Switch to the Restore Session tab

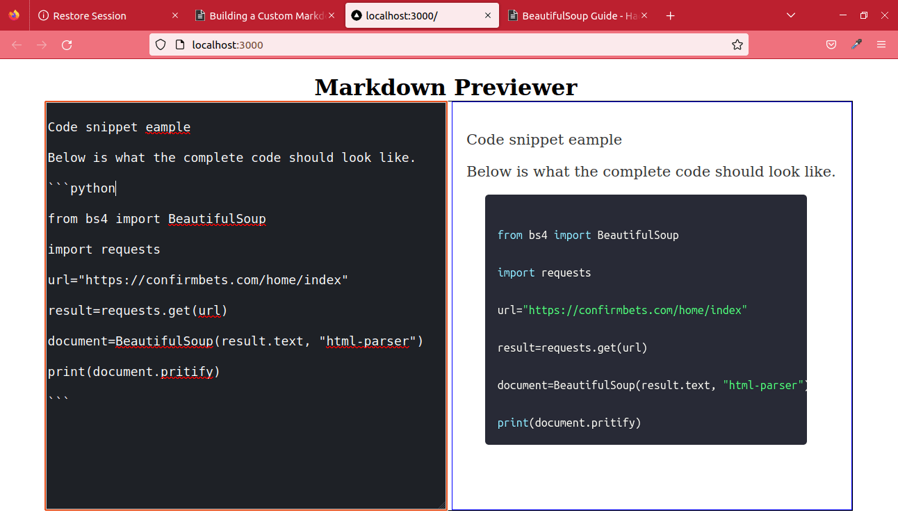[x=97, y=15]
